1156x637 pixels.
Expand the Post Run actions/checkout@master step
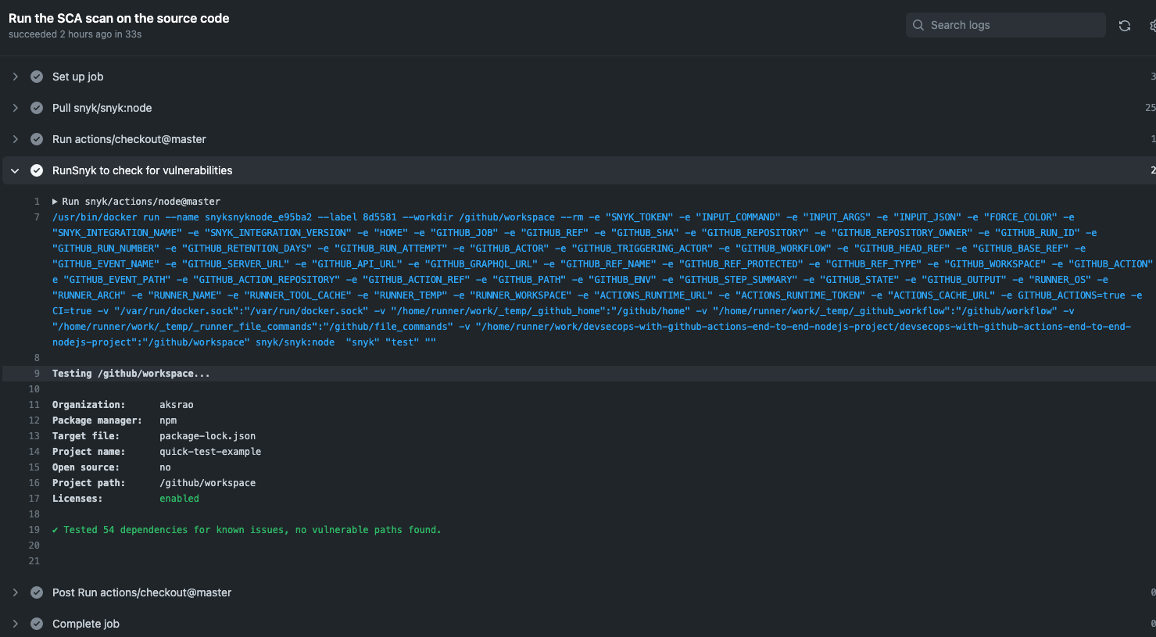click(x=15, y=592)
